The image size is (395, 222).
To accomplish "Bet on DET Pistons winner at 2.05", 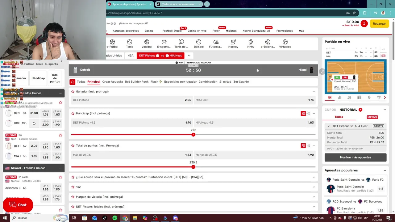I will pyautogui.click(x=132, y=100).
